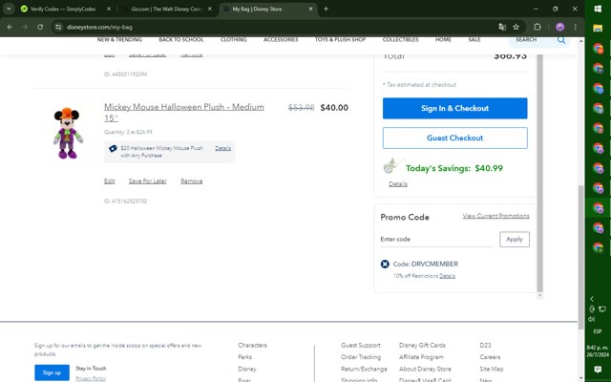Image resolution: width=611 pixels, height=382 pixels.
Task: Open the Mickey Mouse Halloween Plush product link
Action: tap(184, 113)
